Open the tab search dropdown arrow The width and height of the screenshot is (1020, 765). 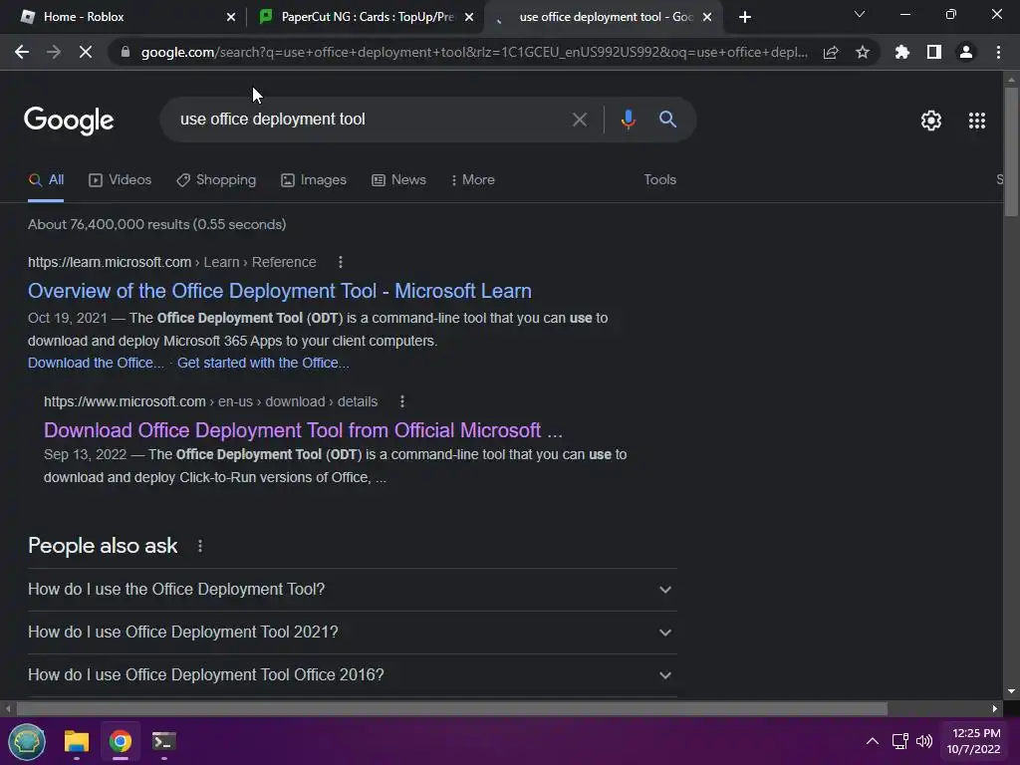[860, 14]
